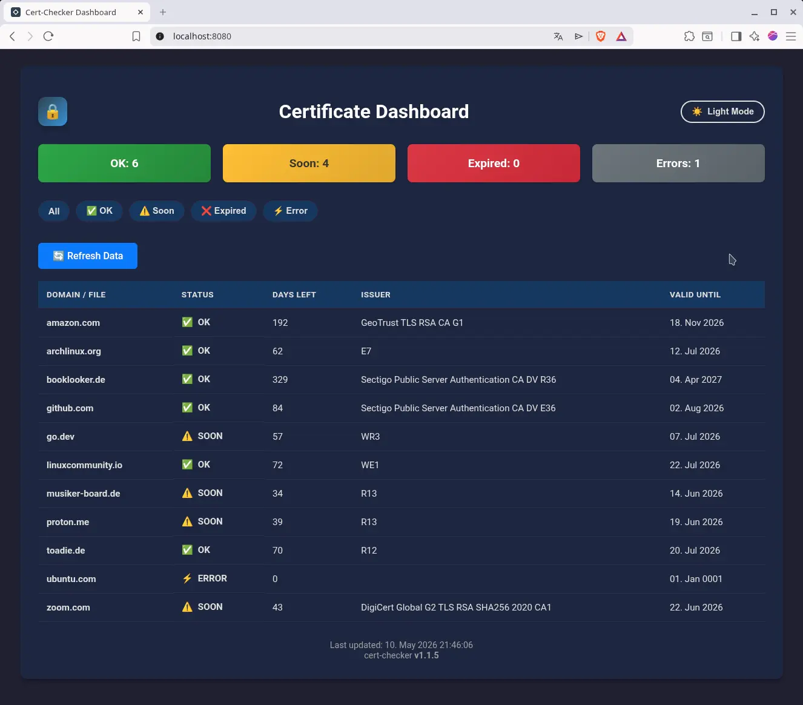Screen dimensions: 803x705
Task: Open the browser hamburger menu
Action: point(791,36)
